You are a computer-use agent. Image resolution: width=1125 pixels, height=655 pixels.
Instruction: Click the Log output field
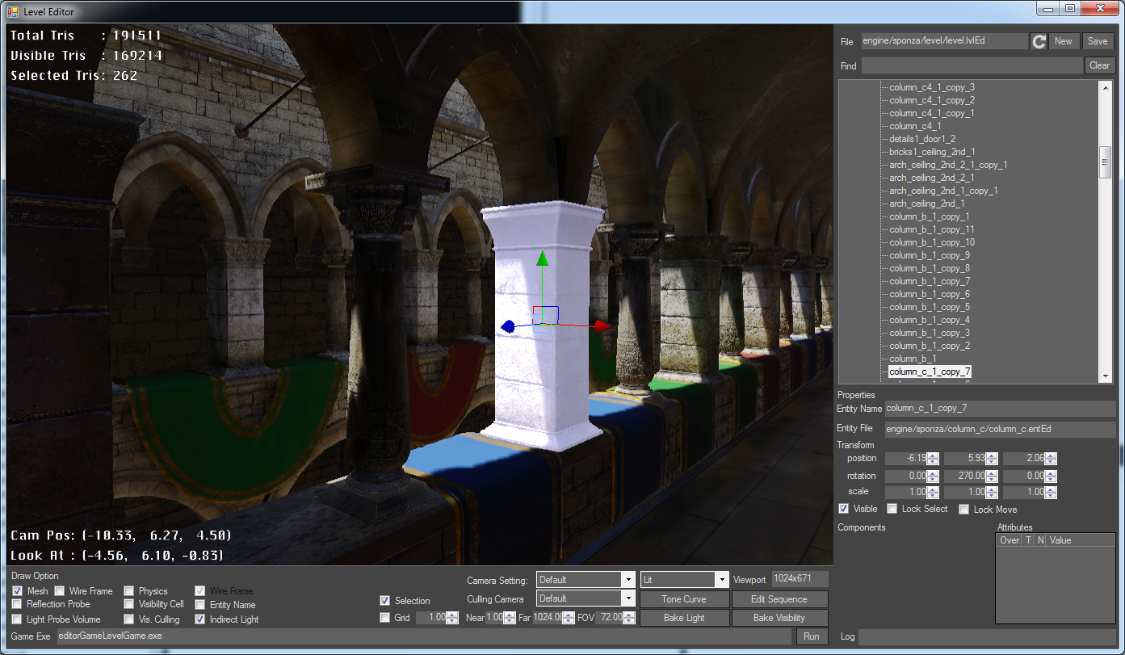pyautogui.click(x=986, y=637)
